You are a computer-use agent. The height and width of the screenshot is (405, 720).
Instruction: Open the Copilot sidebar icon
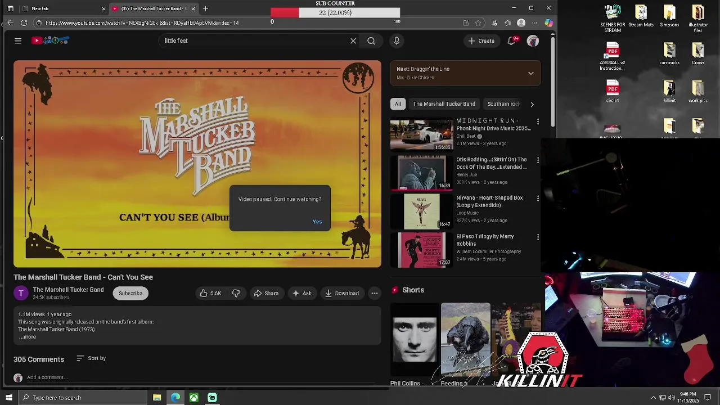pos(548,22)
